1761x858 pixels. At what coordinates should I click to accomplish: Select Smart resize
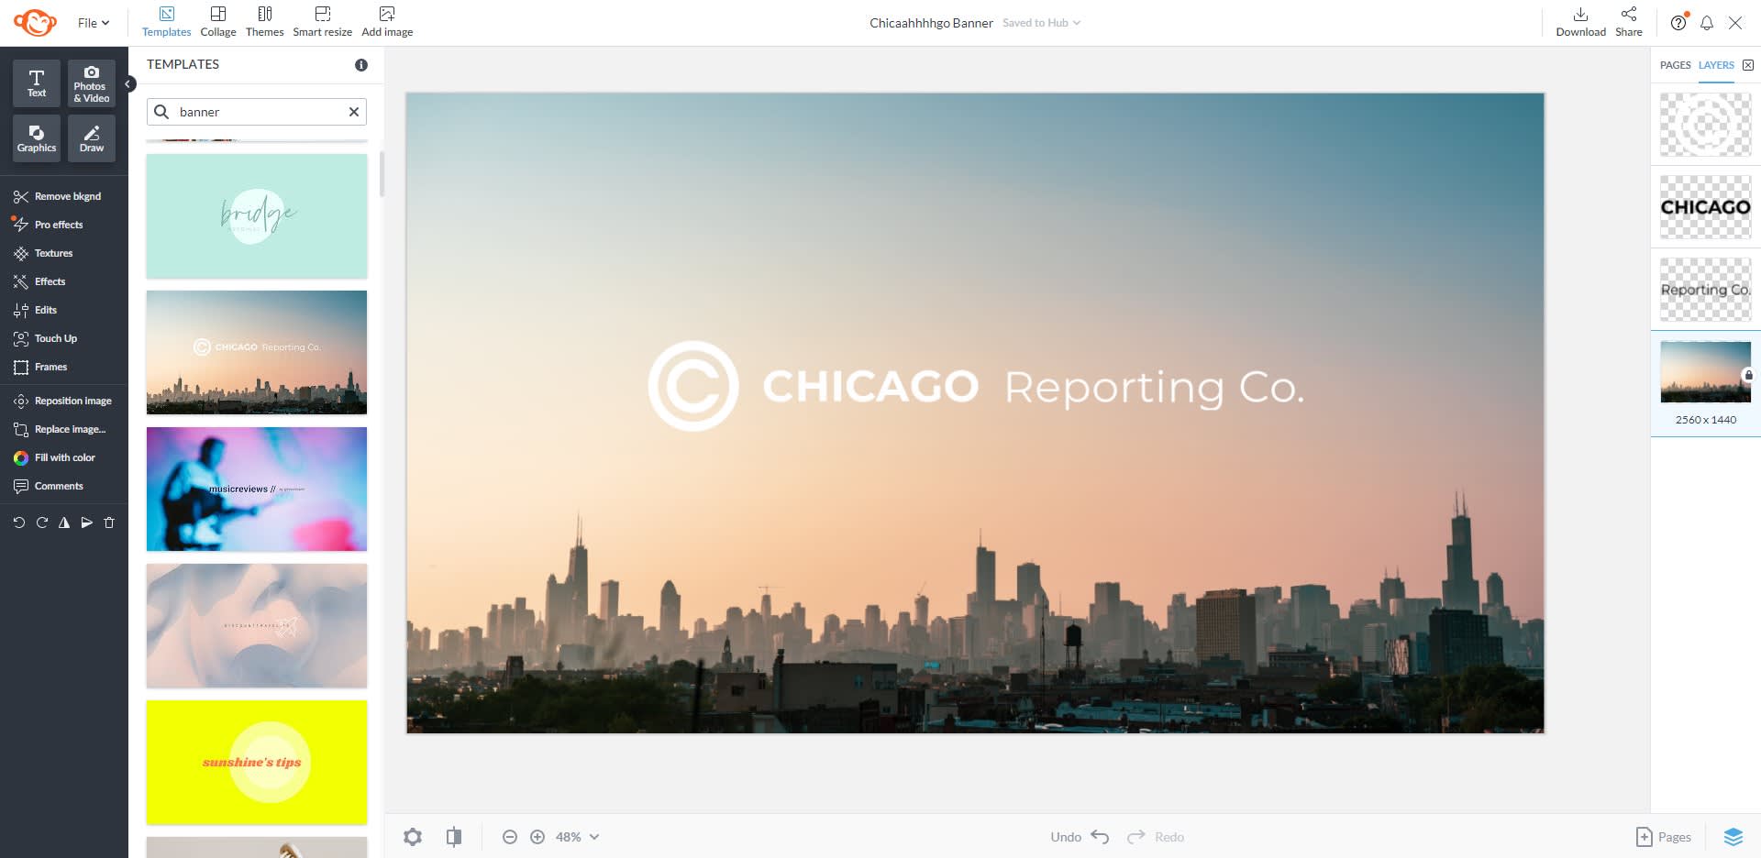click(322, 22)
